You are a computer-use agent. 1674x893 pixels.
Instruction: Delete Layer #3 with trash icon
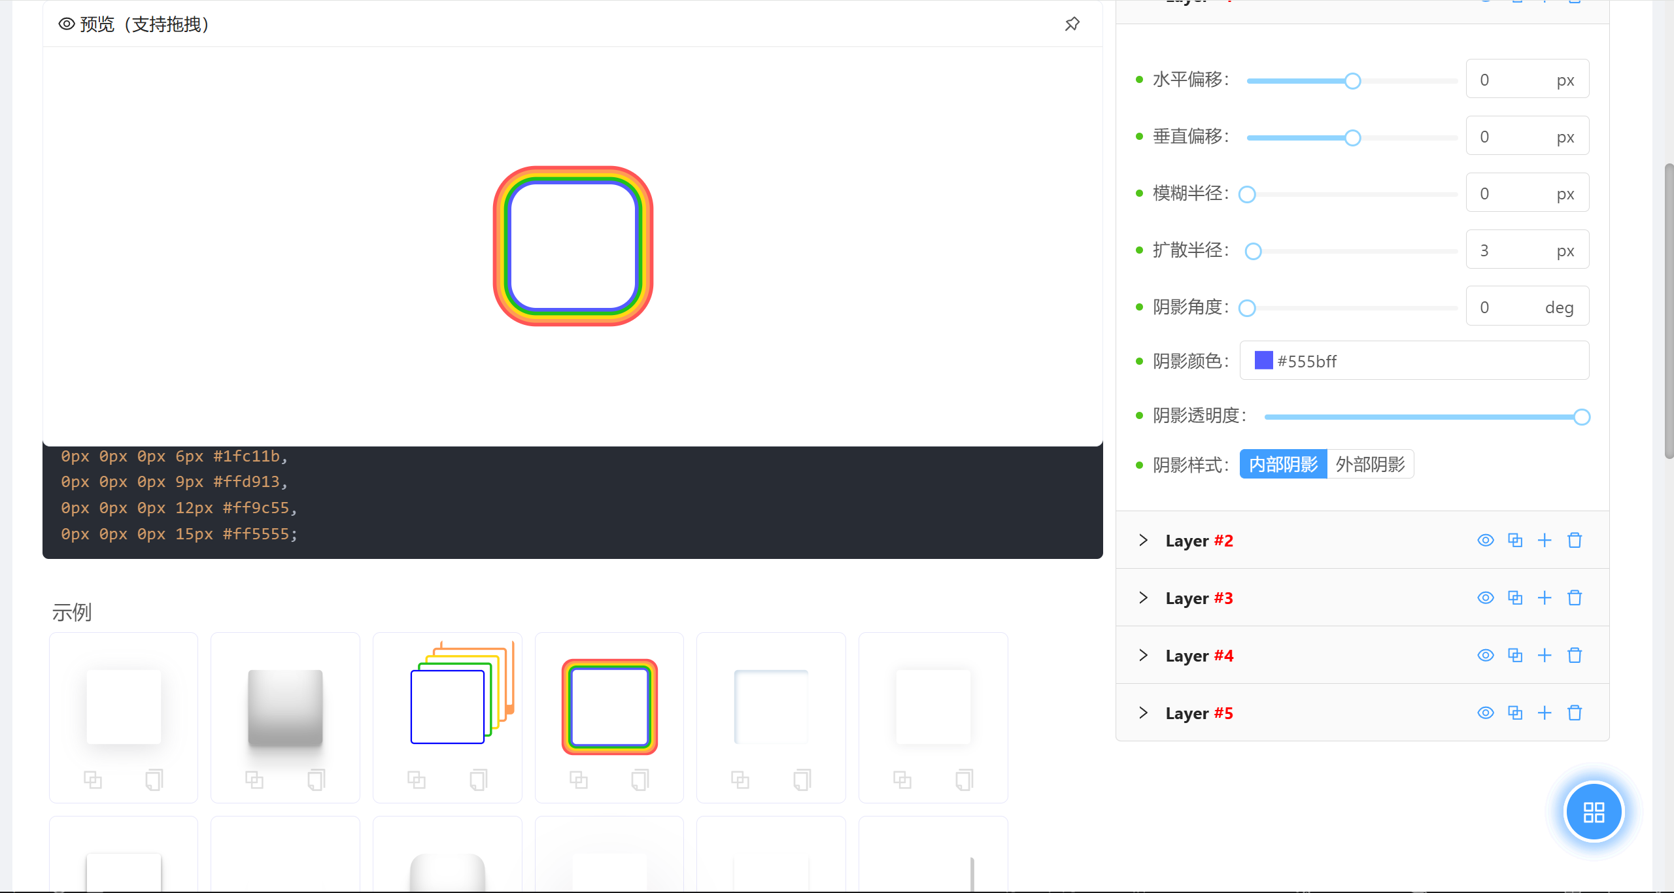pos(1575,598)
